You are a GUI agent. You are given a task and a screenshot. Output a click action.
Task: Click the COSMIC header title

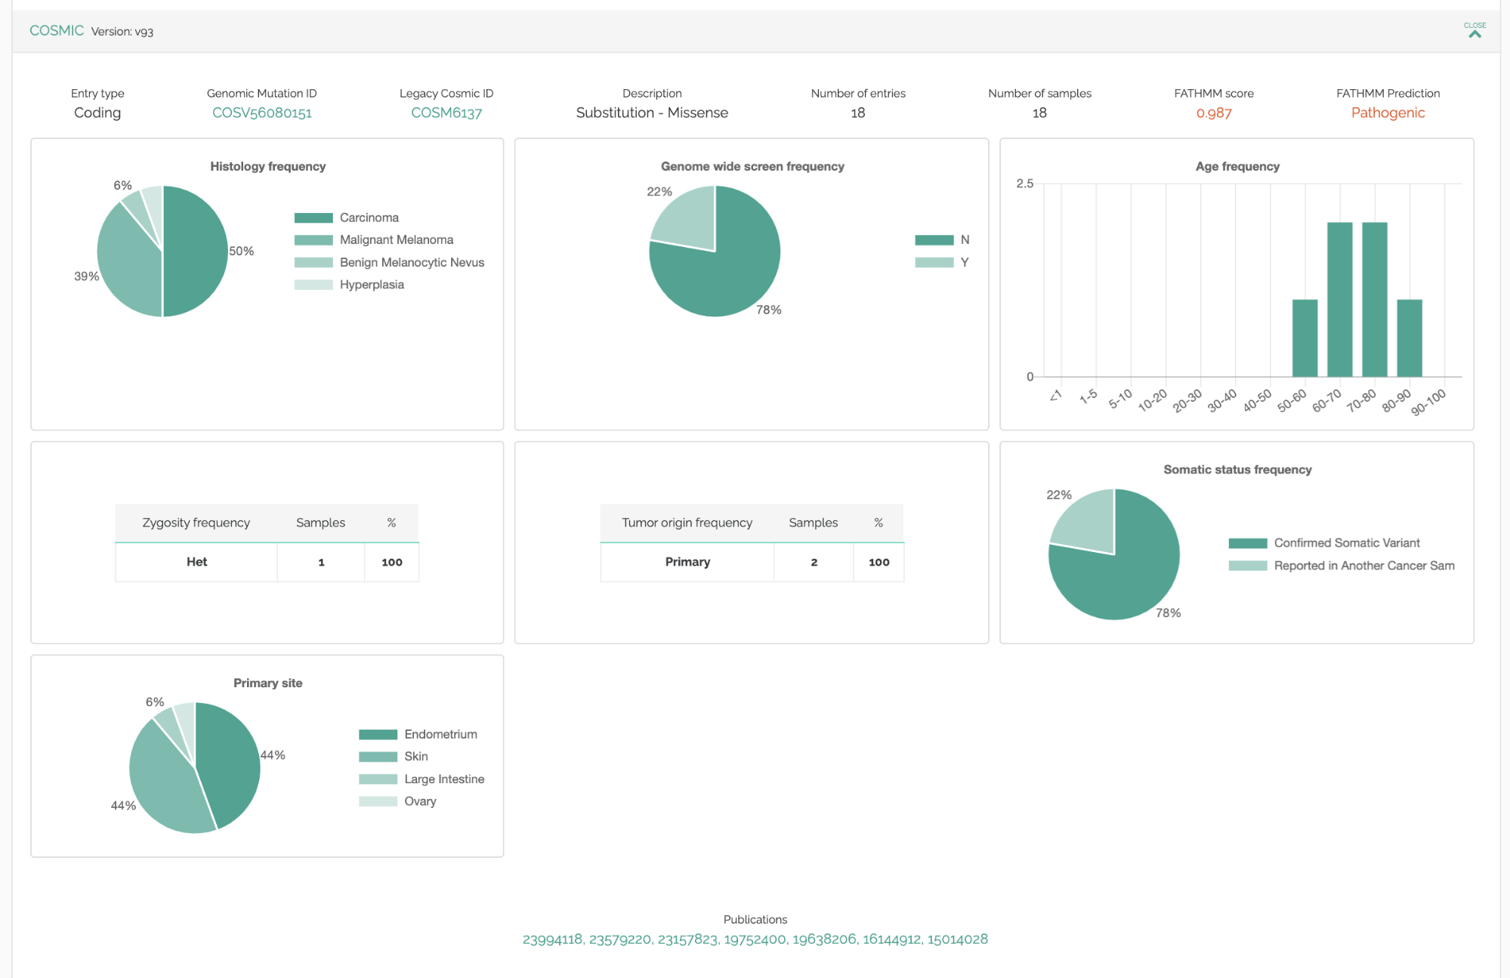[57, 31]
